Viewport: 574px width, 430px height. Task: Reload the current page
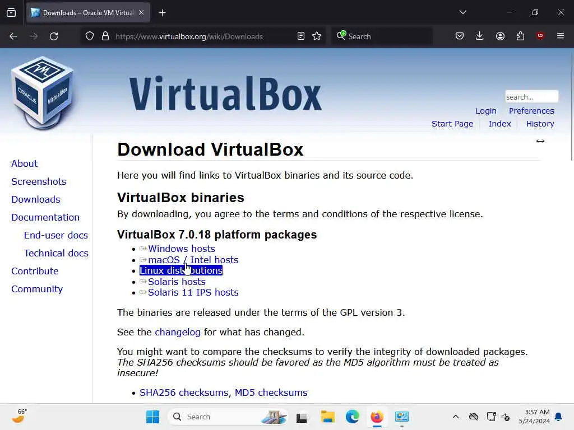[x=54, y=36]
